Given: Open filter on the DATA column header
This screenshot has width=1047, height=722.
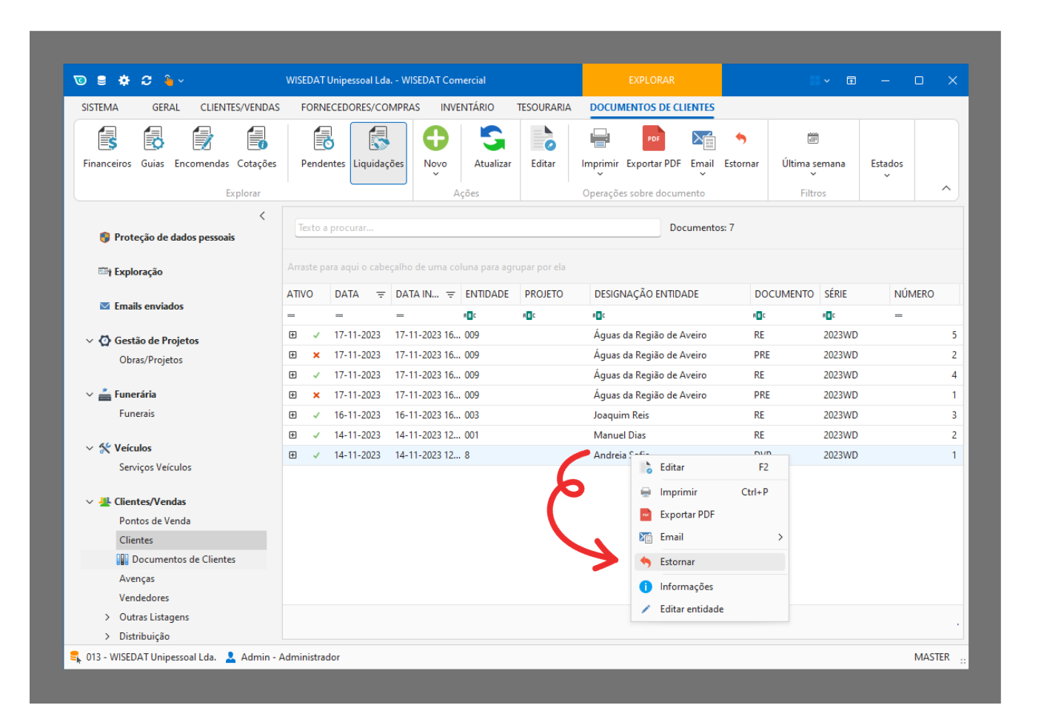Looking at the screenshot, I should [381, 295].
